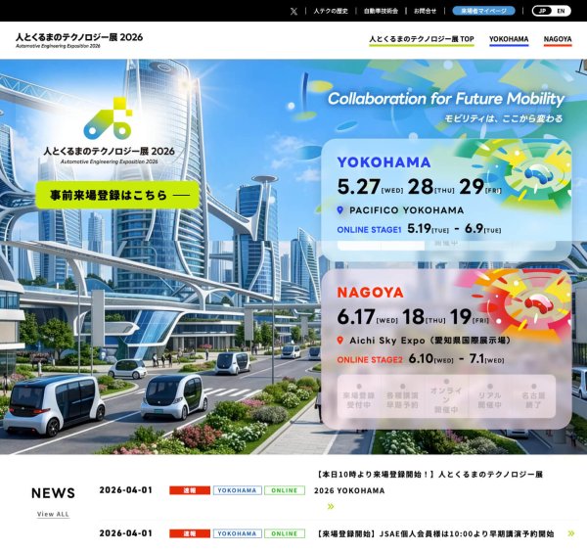
Task: Click the second news YOKOHAMA tag
Action: 238,533
